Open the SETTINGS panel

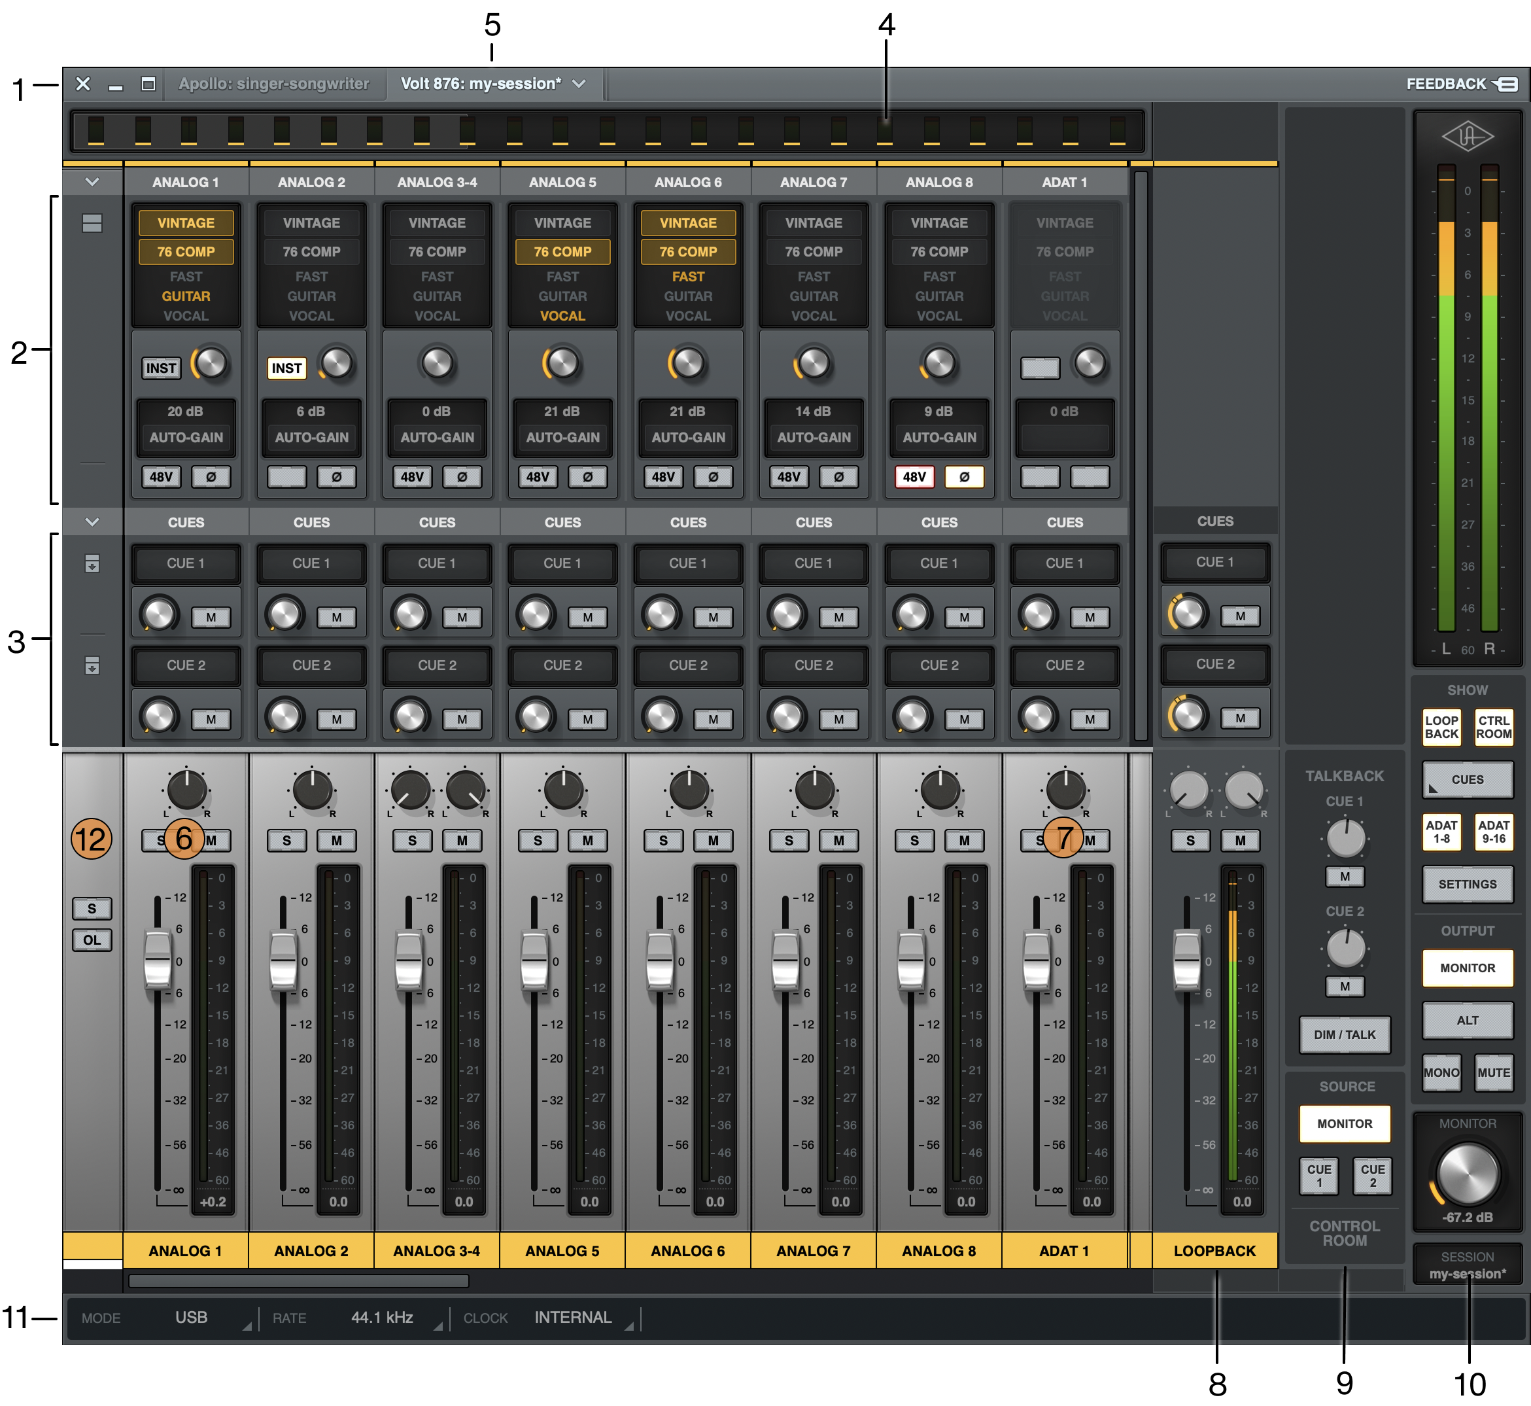click(1466, 884)
